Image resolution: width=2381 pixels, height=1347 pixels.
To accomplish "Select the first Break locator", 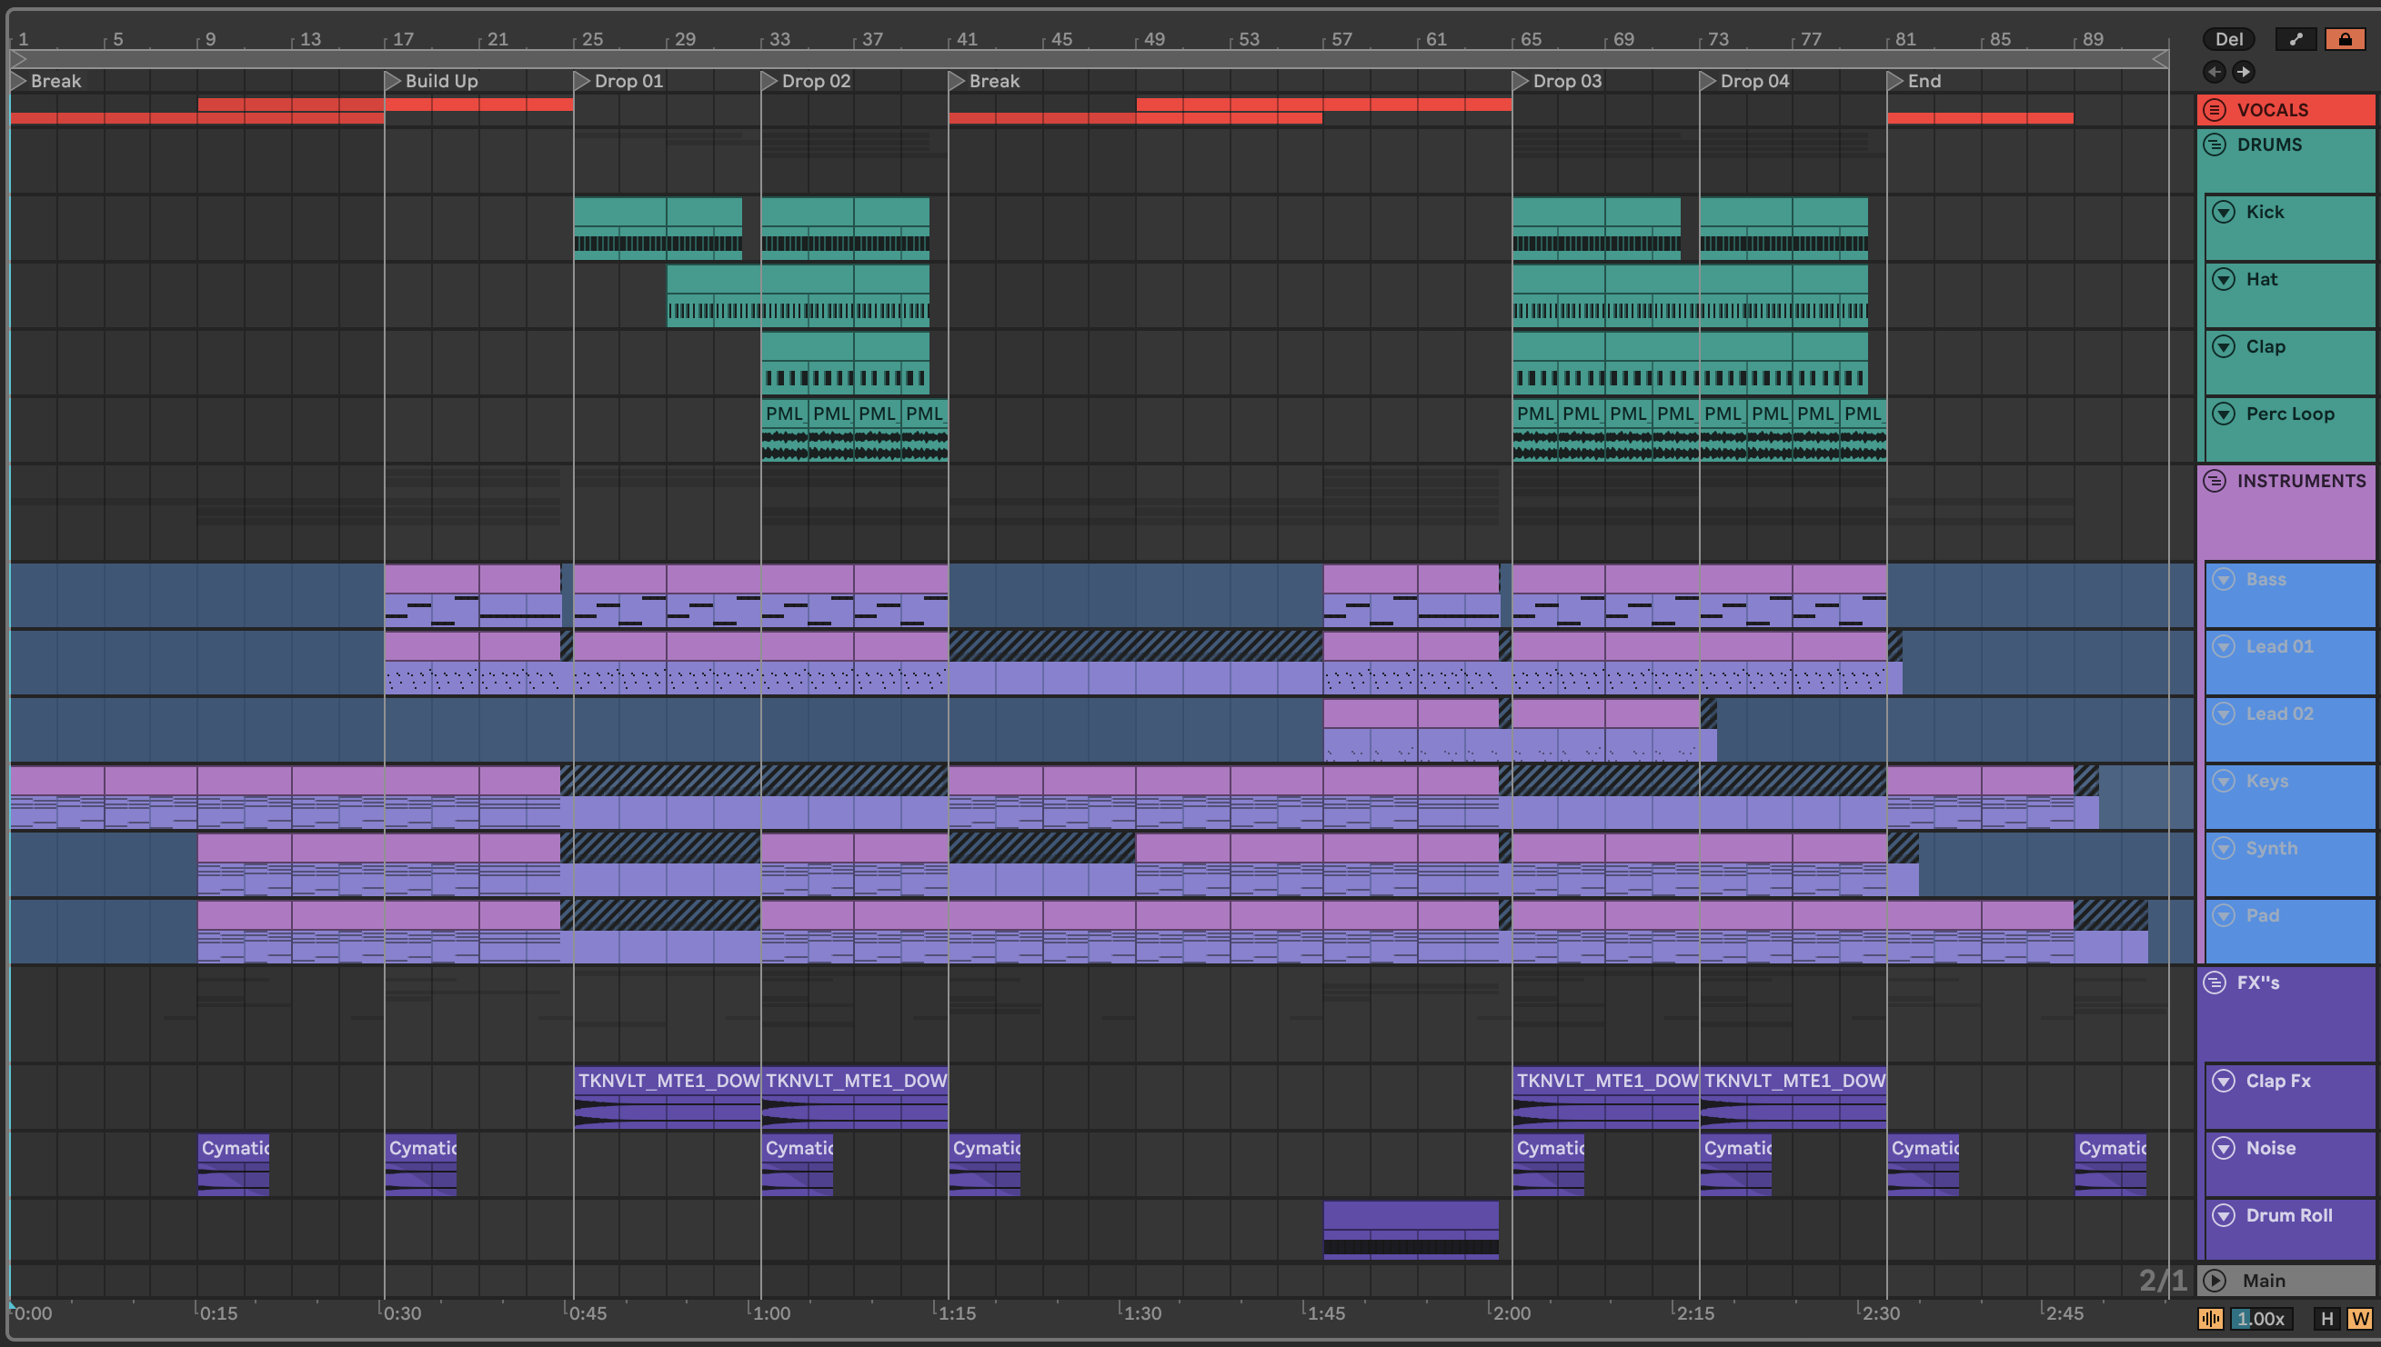I will (46, 82).
